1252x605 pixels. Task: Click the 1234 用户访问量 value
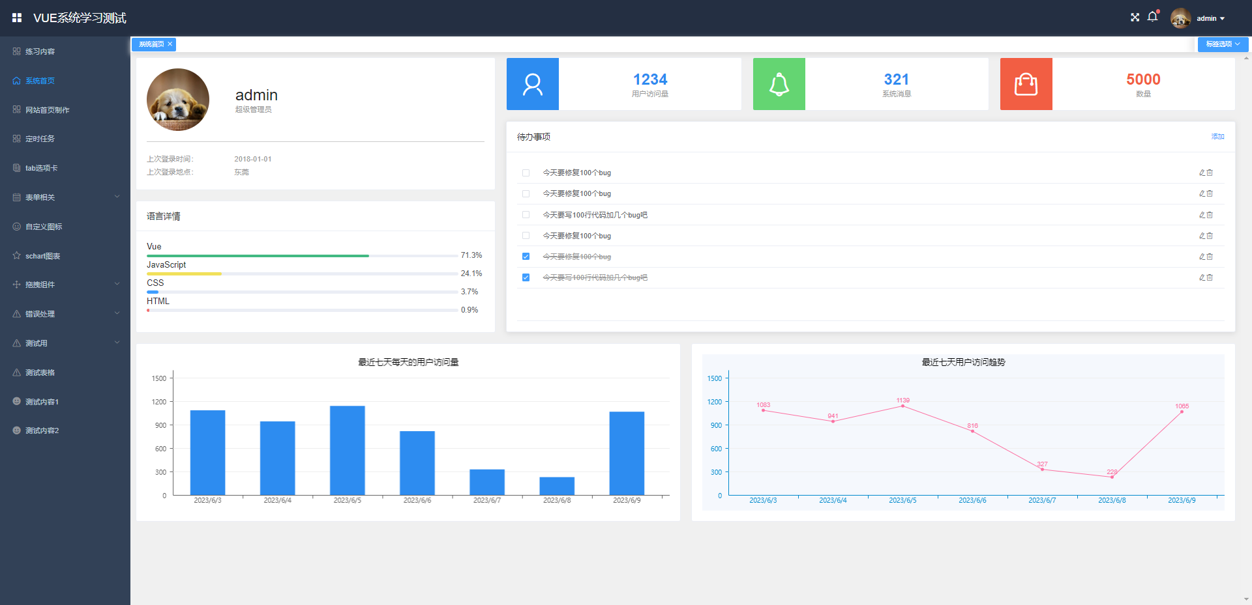[650, 79]
